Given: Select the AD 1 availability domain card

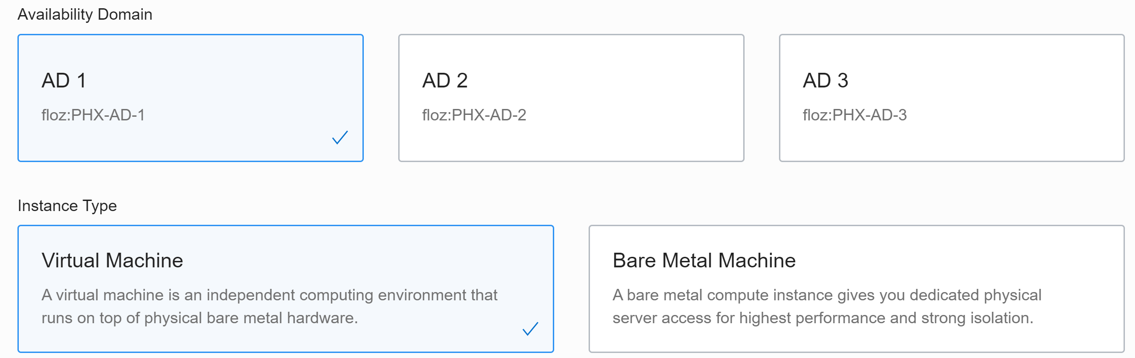Looking at the screenshot, I should (x=190, y=98).
